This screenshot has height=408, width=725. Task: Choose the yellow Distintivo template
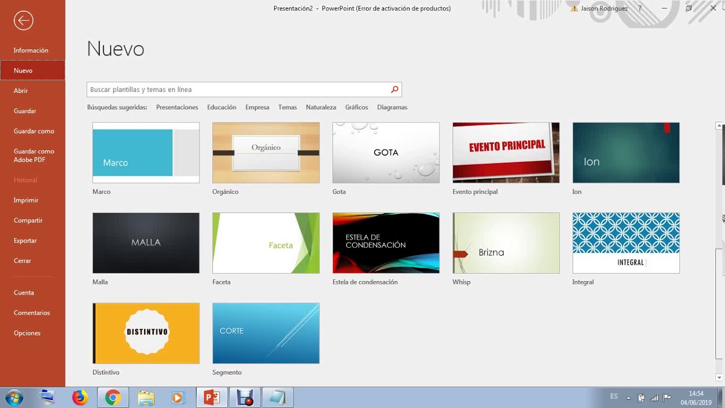[146, 333]
